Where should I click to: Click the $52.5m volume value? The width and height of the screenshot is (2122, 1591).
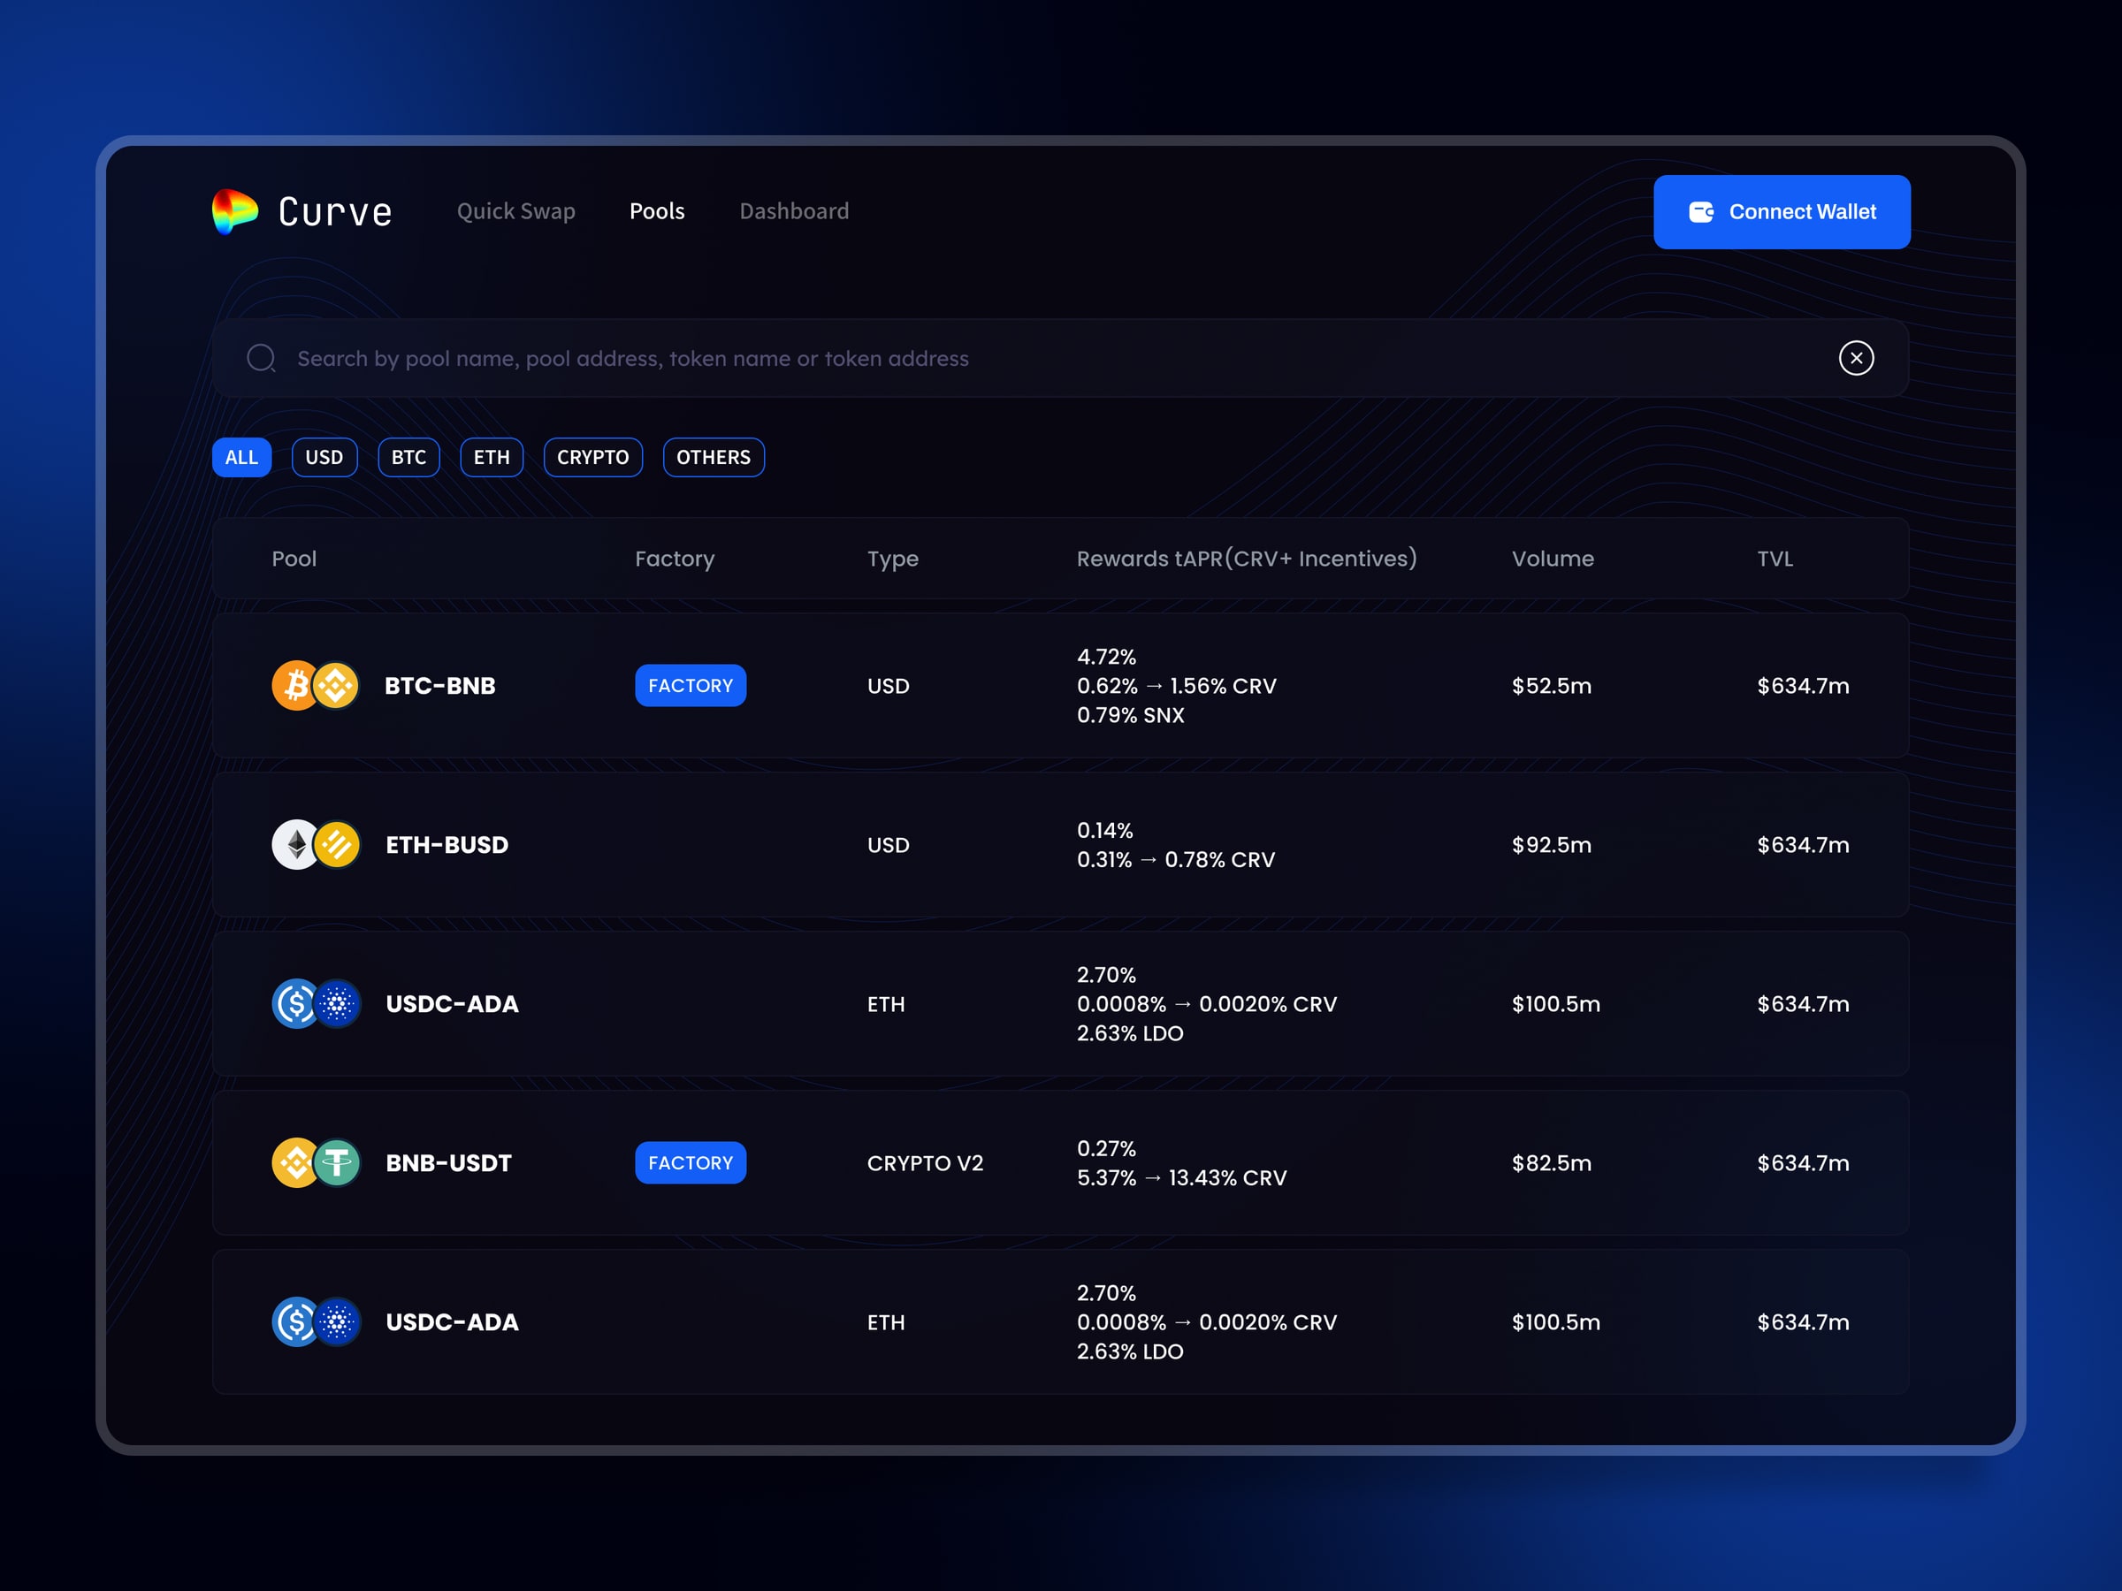[x=1551, y=686]
